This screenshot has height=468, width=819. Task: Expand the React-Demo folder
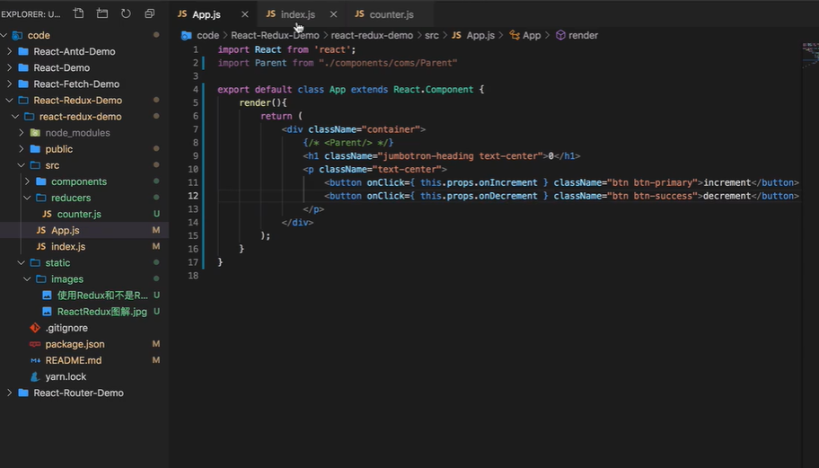click(x=9, y=67)
